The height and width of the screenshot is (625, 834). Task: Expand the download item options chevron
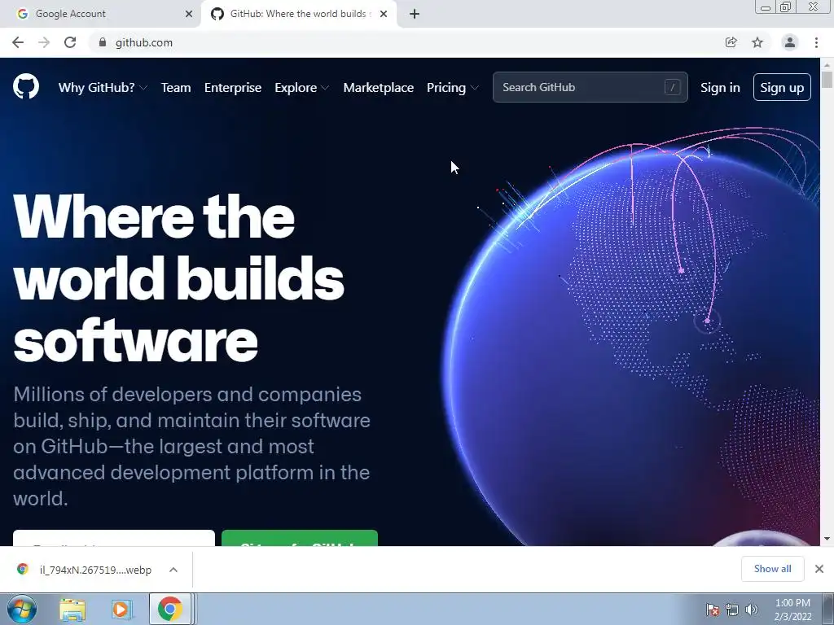173,570
